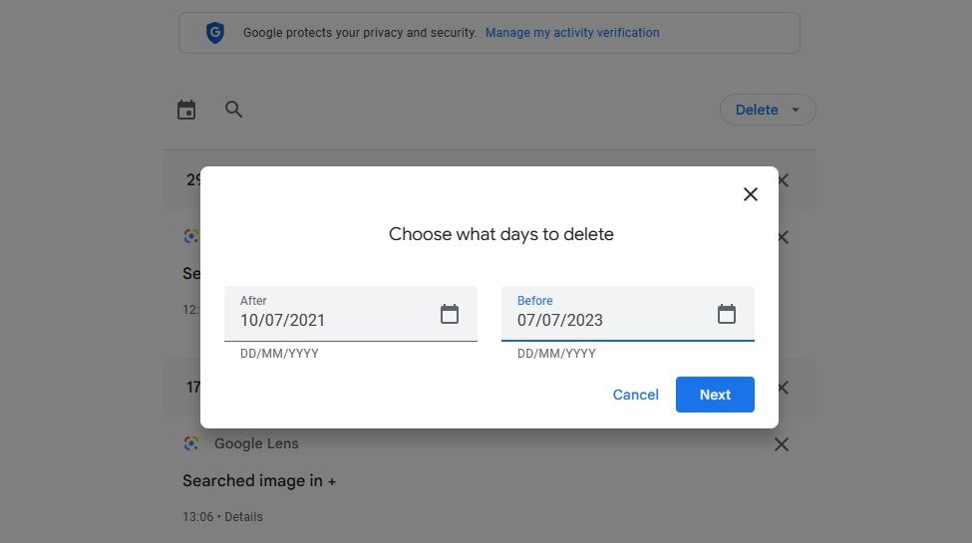Viewport: 972px width, 543px height.
Task: Remove the activity item under the 29 group
Action: click(x=784, y=237)
